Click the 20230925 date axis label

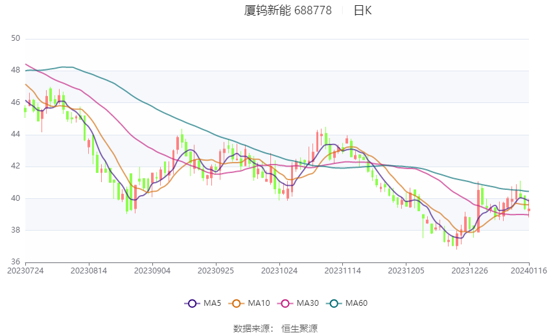(216, 271)
